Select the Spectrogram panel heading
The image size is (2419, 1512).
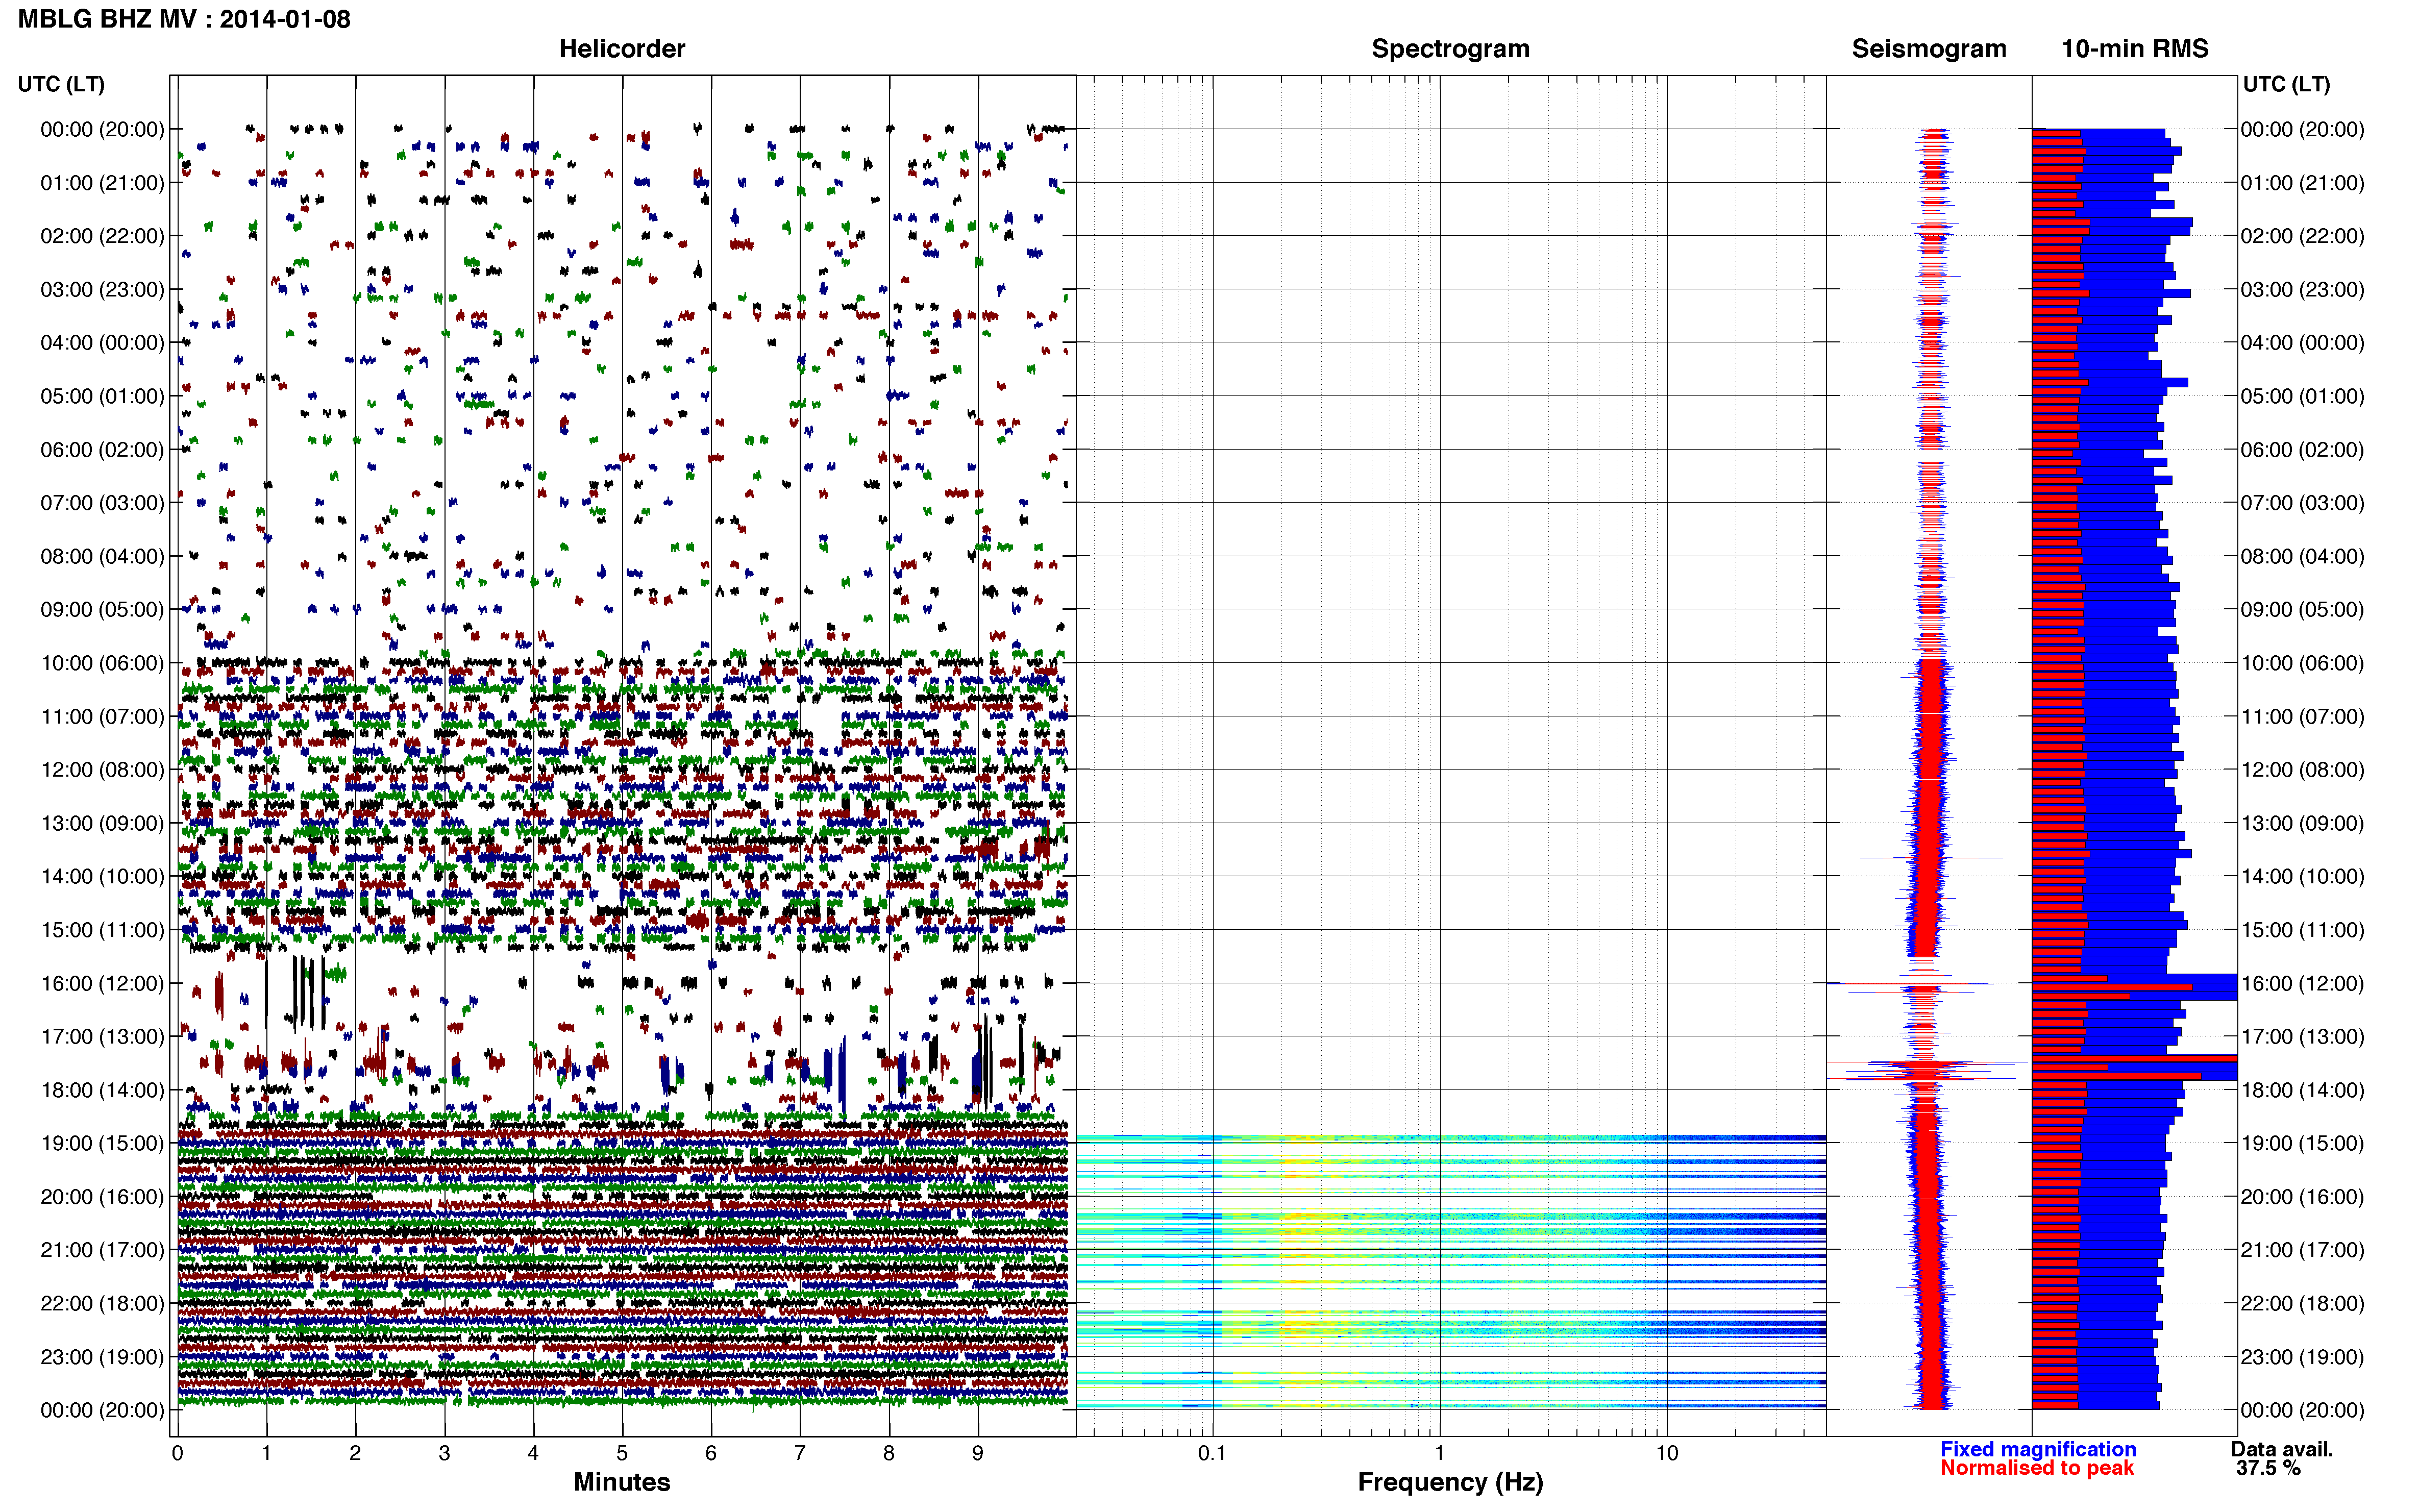(x=1450, y=48)
